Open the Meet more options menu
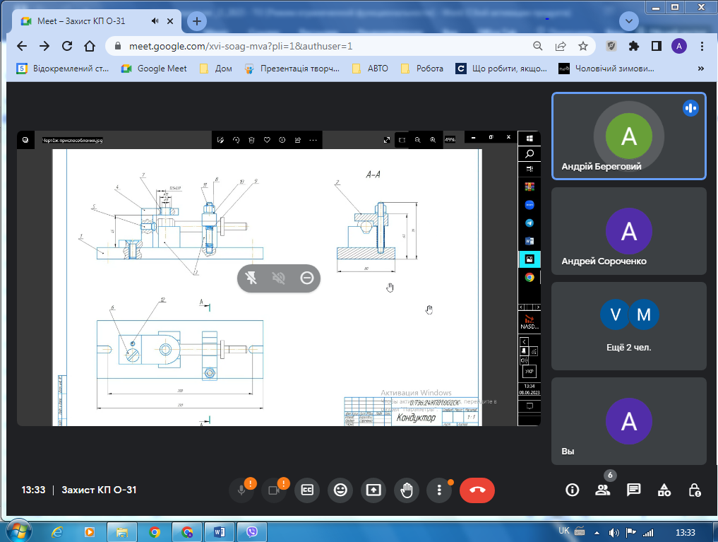718x542 pixels. [x=439, y=490]
